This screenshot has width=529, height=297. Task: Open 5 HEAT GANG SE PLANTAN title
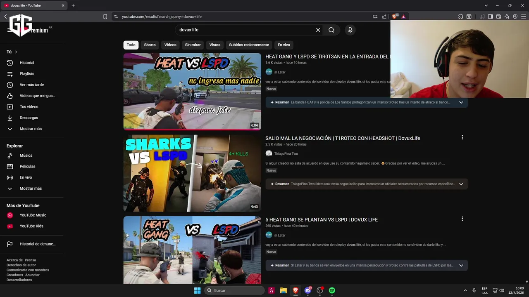pyautogui.click(x=322, y=219)
